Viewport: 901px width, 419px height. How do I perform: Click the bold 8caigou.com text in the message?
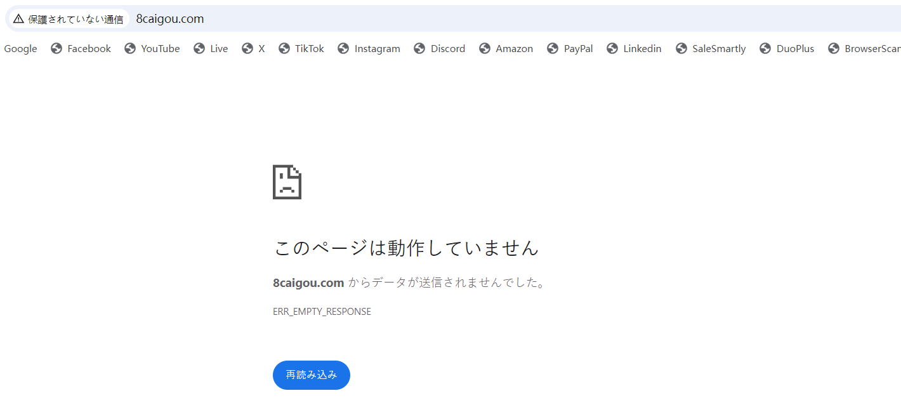(308, 283)
